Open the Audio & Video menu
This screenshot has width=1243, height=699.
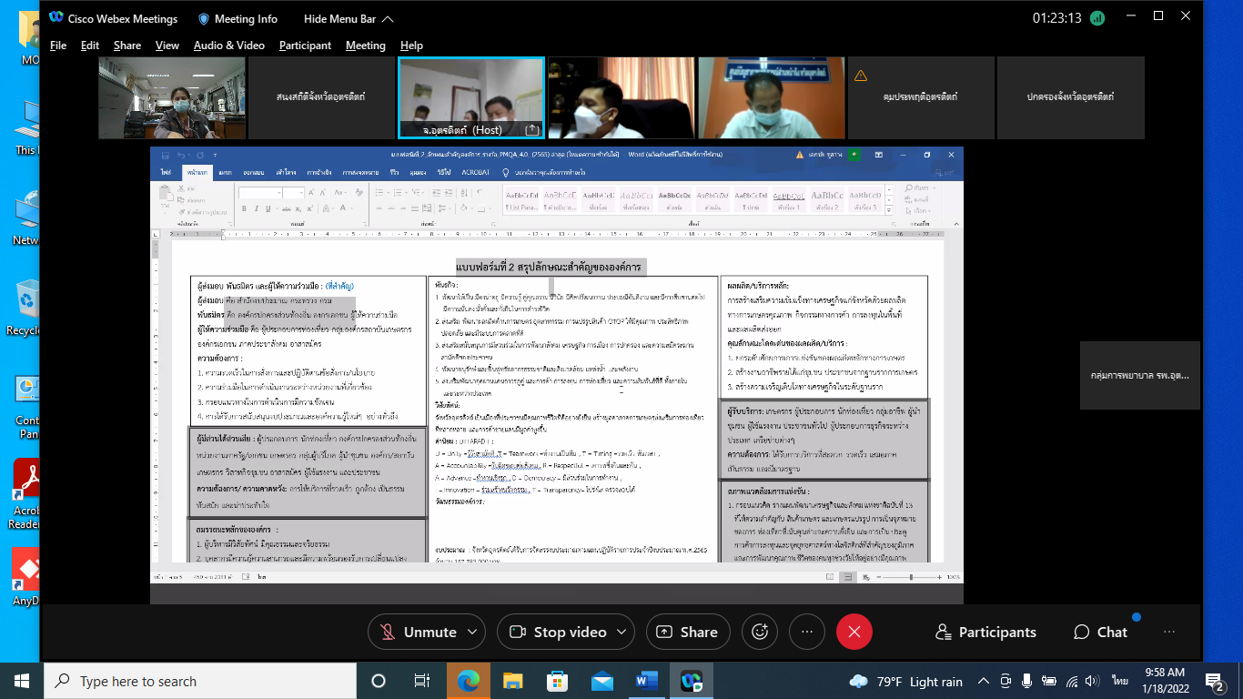coord(228,46)
